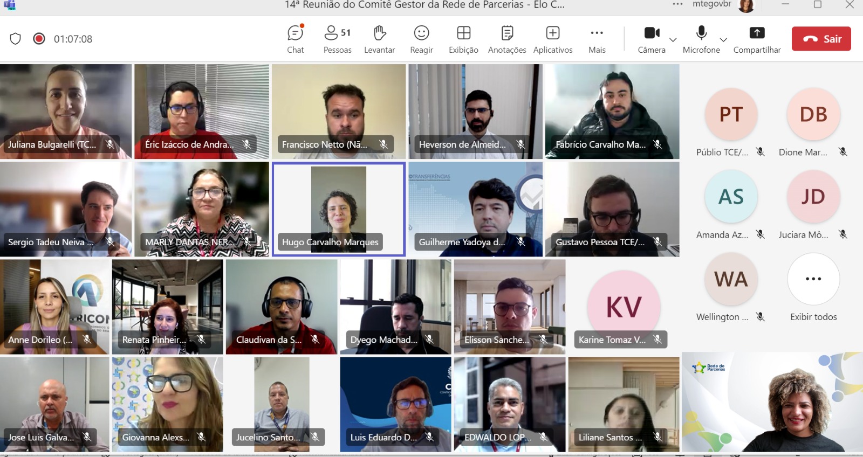Select EDWALDO LOP's video tile
The height and width of the screenshot is (457, 863).
pyautogui.click(x=510, y=404)
